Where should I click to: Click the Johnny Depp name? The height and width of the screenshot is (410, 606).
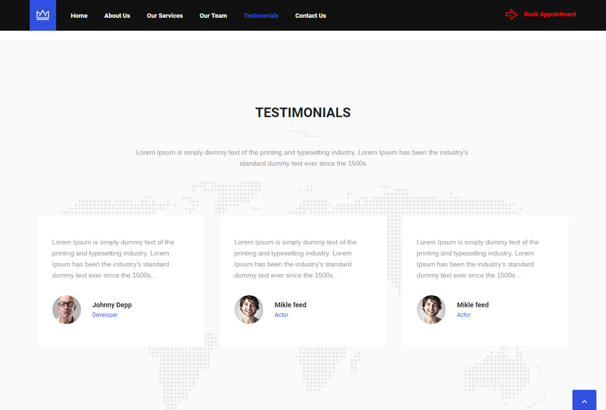coord(112,305)
